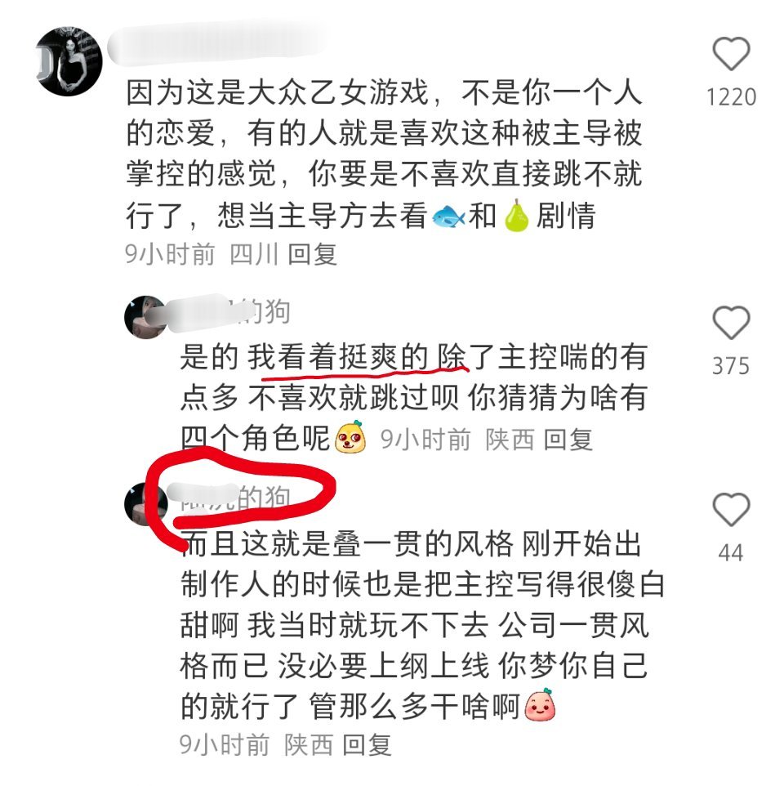
Task: Tap the fish emoji in the top comment
Action: tap(448, 217)
